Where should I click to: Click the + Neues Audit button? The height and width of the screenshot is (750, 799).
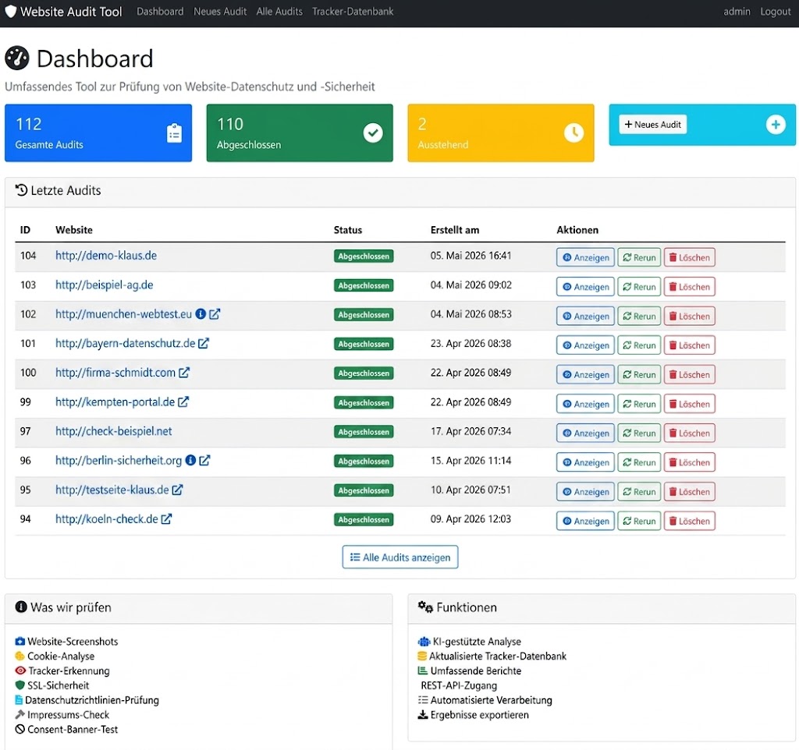[653, 125]
